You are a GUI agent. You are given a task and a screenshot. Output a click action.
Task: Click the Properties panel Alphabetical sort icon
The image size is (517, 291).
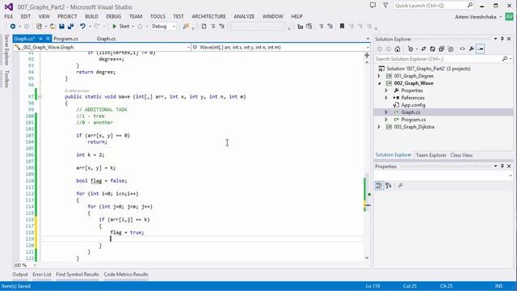tap(389, 185)
